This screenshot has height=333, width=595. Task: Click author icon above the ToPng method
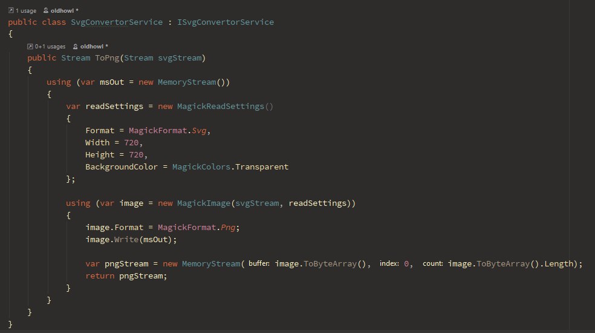pos(75,47)
